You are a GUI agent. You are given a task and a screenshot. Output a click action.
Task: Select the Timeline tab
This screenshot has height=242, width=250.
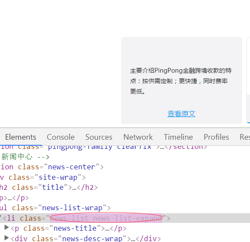(178, 137)
